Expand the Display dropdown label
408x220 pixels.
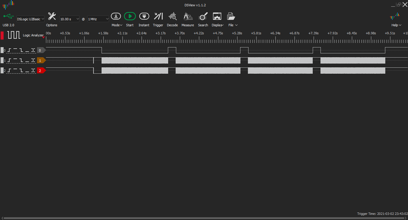click(218, 25)
